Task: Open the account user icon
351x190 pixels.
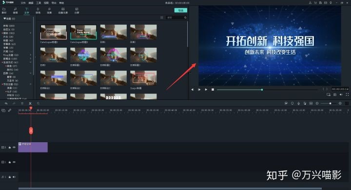Action: [310, 3]
